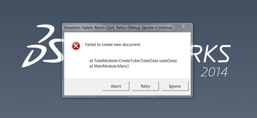Select the 'Failed to create new document' message
Image resolution: width=257 pixels, height=118 pixels.
point(113,45)
